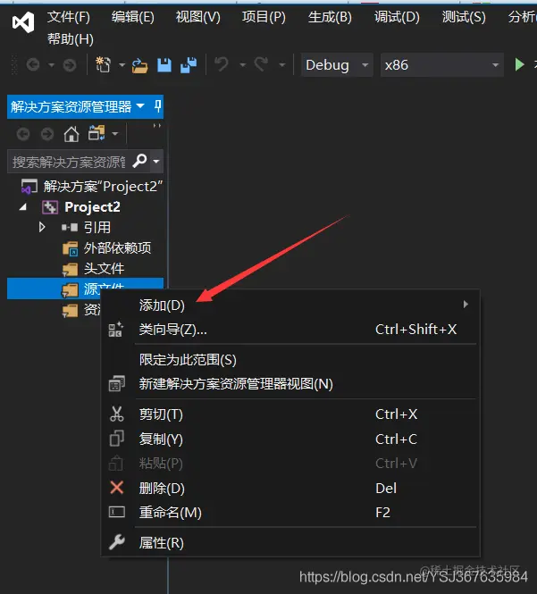537x594 pixels.
Task: Open the 文件(F) menu
Action: [x=69, y=17]
